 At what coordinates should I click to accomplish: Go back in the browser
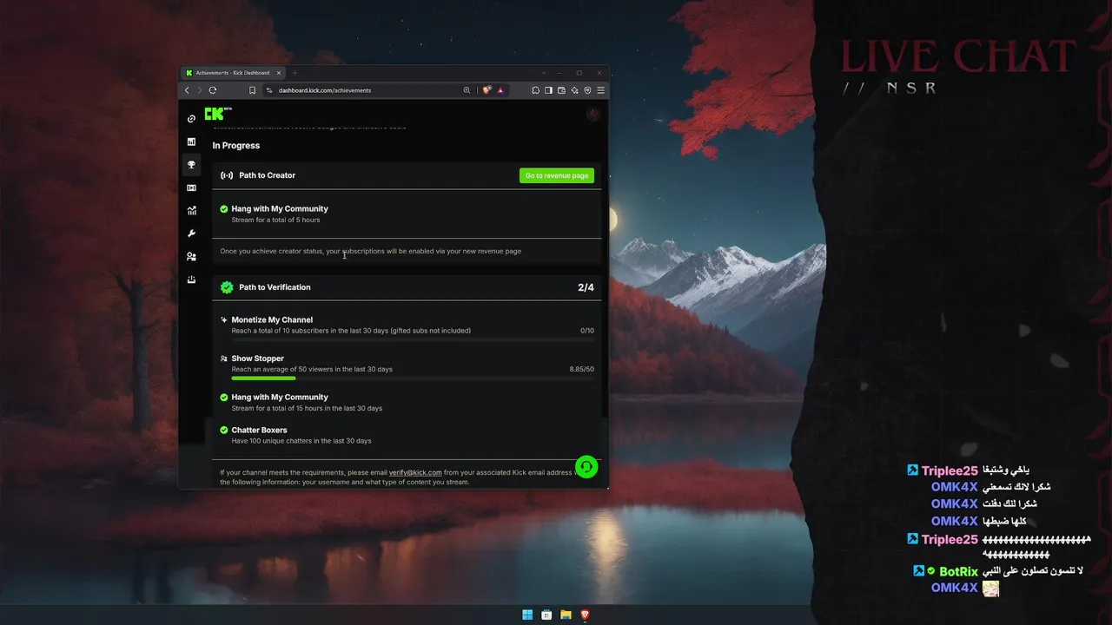(187, 90)
